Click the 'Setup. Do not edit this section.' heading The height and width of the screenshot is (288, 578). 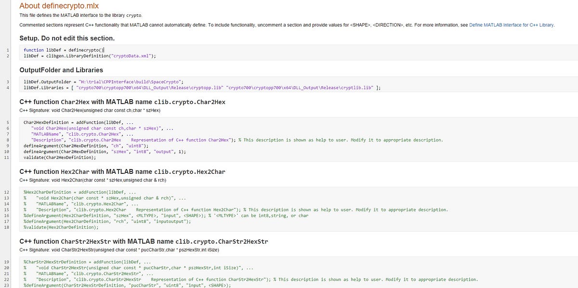[67, 38]
